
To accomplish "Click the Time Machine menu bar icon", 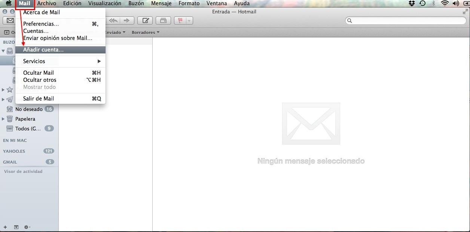I will pyautogui.click(x=422, y=3).
